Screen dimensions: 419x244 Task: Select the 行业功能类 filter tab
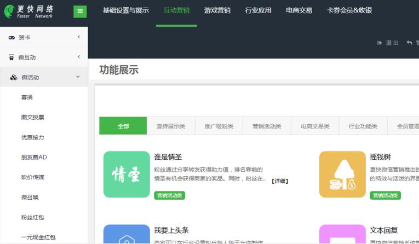(x=363, y=126)
